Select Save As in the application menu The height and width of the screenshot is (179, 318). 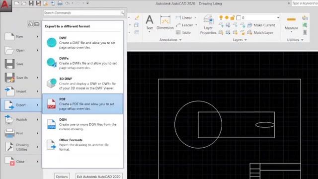21,78
